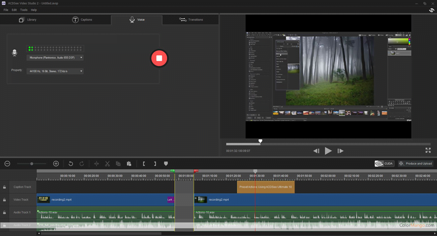Open the Tools menu
The width and height of the screenshot is (437, 236).
pyautogui.click(x=24, y=10)
